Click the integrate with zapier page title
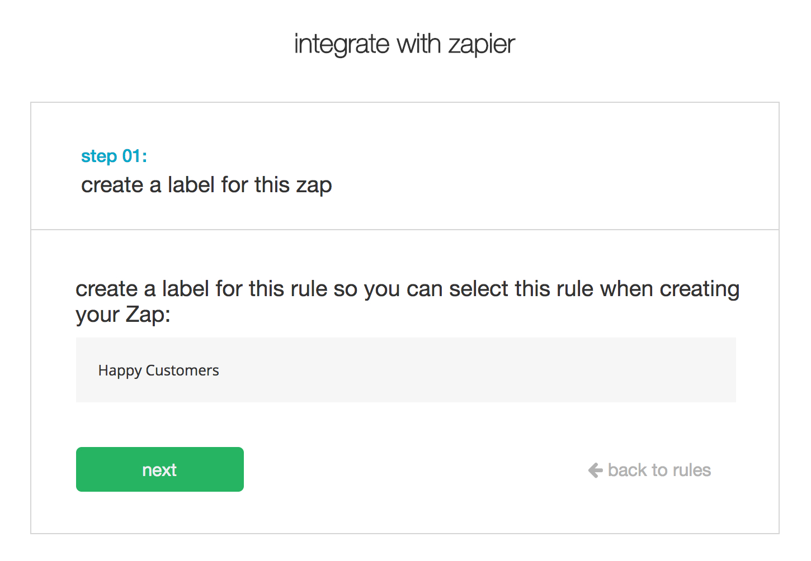This screenshot has width=811, height=561. pyautogui.click(x=404, y=44)
